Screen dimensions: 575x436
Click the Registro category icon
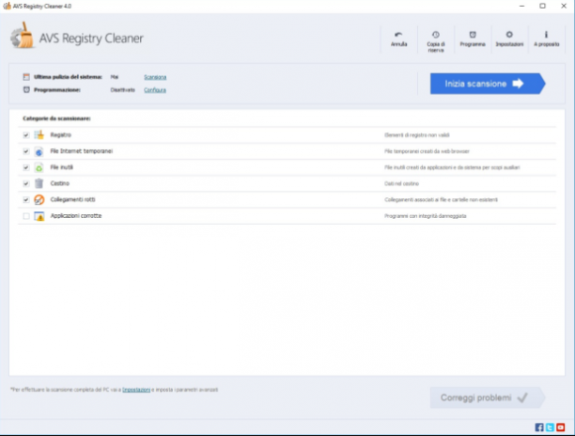tap(39, 135)
